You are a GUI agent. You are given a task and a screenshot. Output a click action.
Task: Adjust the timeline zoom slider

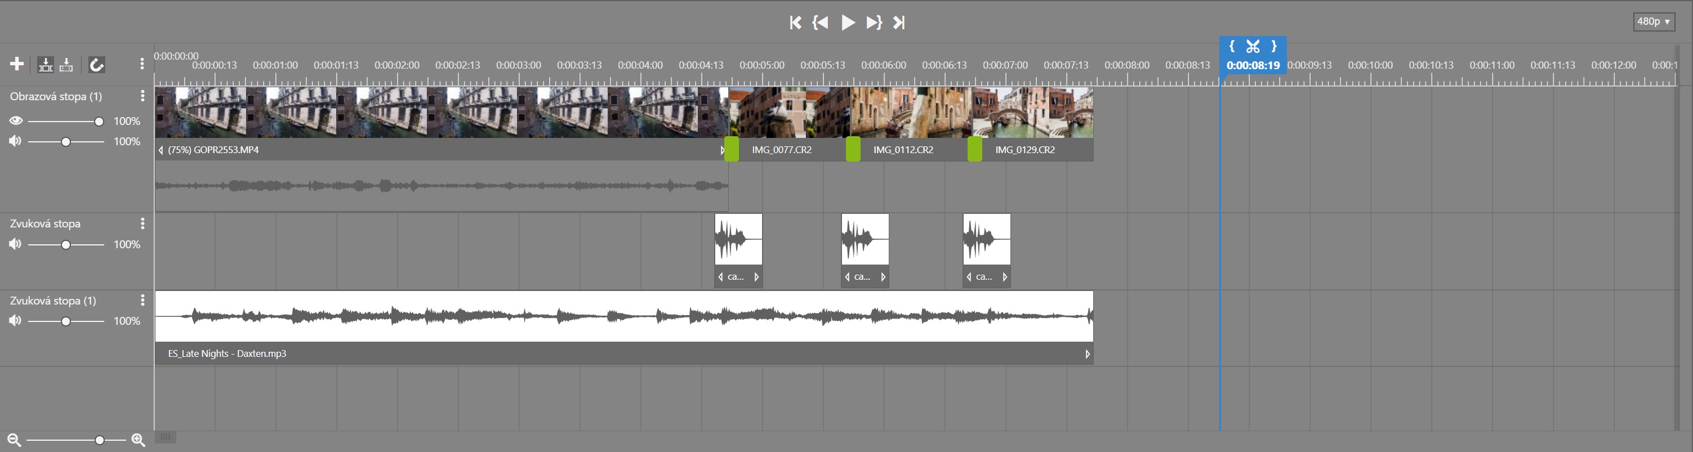point(76,440)
